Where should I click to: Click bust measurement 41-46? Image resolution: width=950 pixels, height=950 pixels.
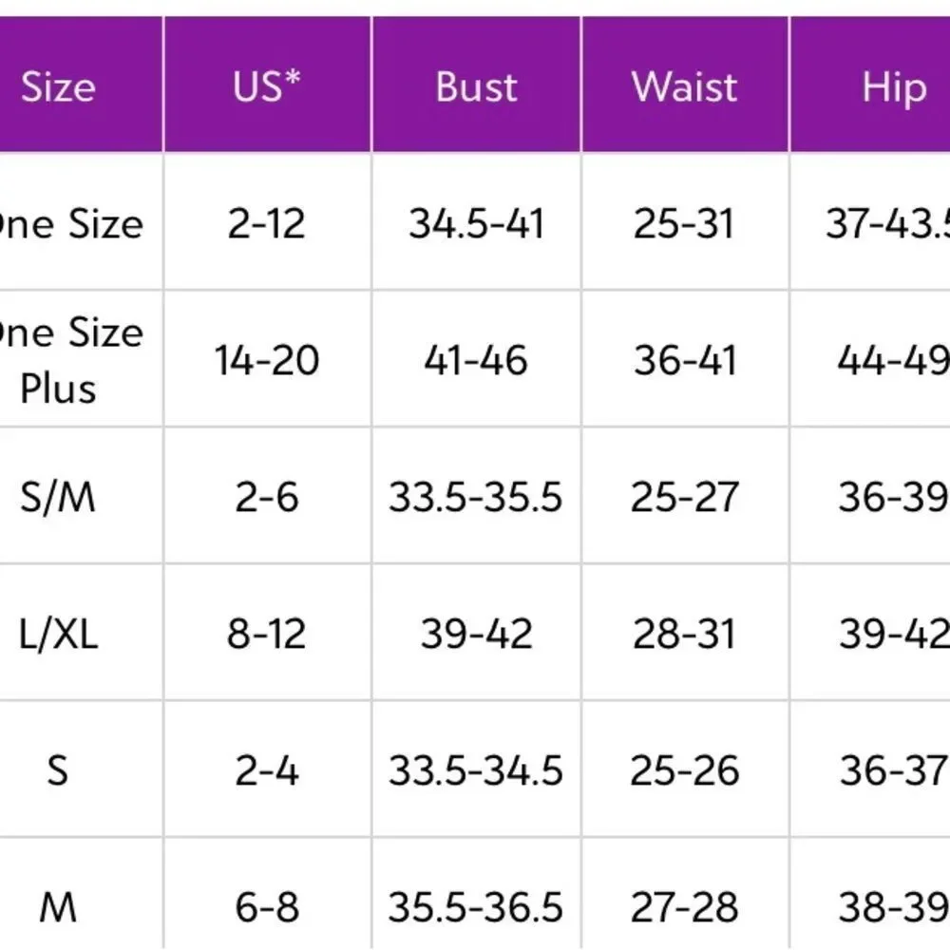tap(476, 360)
